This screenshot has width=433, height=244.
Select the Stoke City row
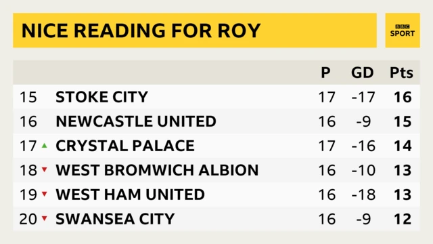pyautogui.click(x=216, y=97)
